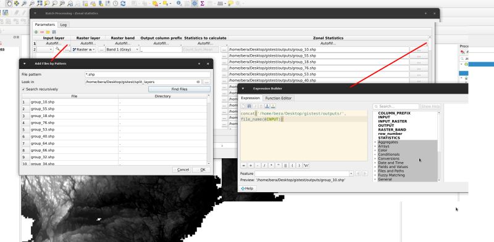Click Autofill button under Raster band
This screenshot has height=242, width=494.
click(122, 43)
